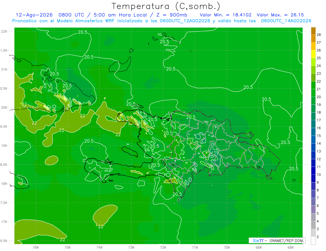This screenshot has height=251, width=326.
Task: Click the dark orange top swatch in color legend
Action: pyautogui.click(x=313, y=31)
